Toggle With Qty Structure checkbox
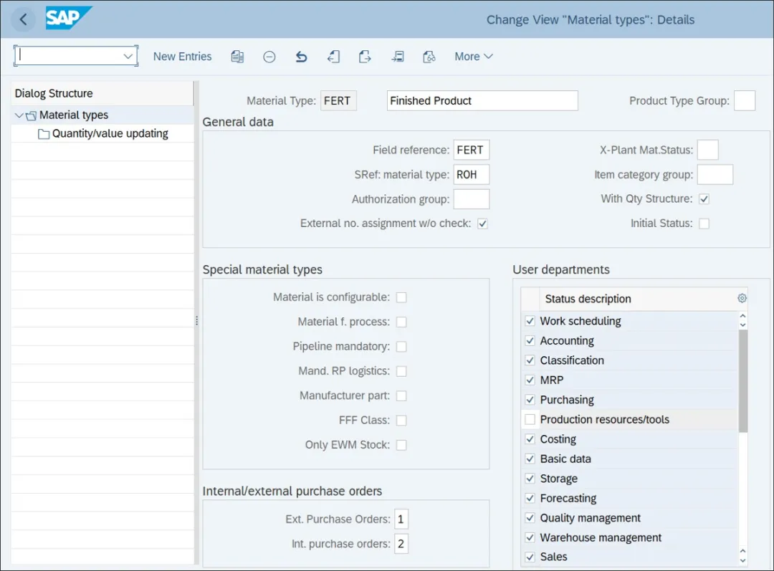The image size is (774, 571). pyautogui.click(x=704, y=199)
